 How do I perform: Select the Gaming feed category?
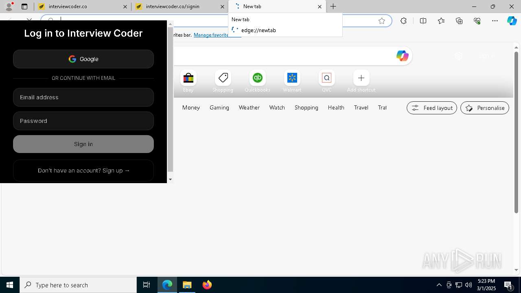point(219,107)
